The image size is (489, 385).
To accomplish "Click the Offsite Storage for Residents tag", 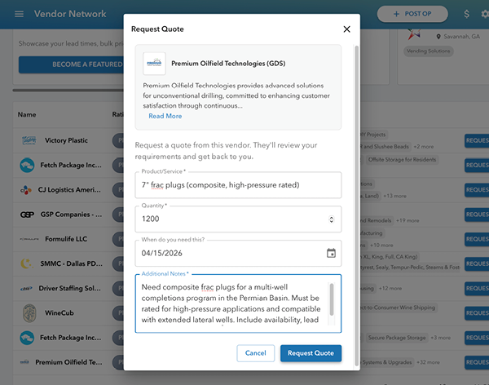I will coord(402,160).
